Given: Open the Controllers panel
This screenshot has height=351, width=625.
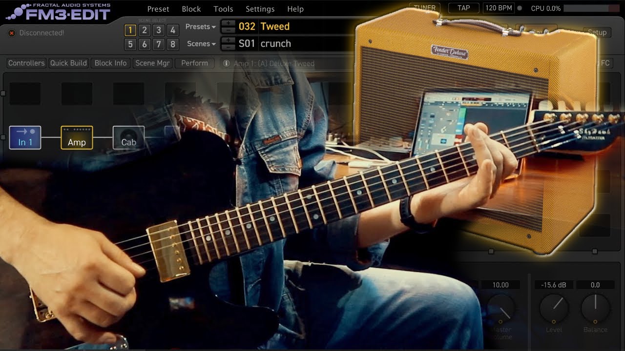Looking at the screenshot, I should pyautogui.click(x=26, y=63).
